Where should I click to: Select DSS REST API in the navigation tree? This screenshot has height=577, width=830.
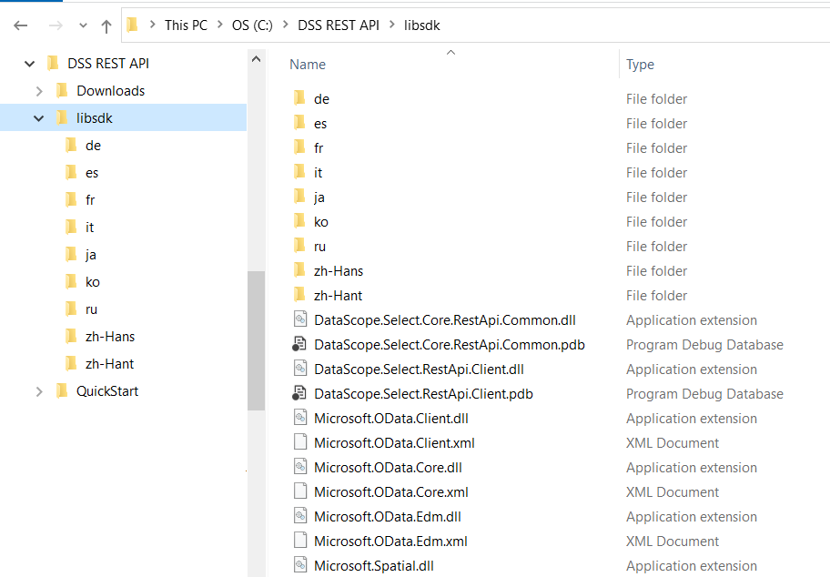[108, 64]
